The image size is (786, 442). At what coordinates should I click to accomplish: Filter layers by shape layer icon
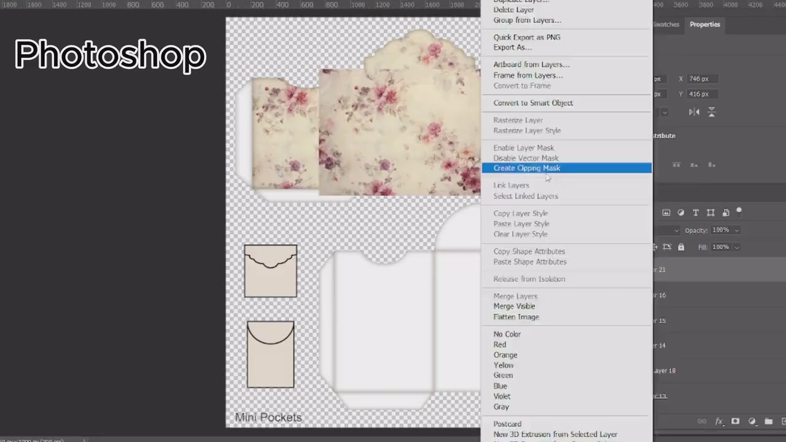point(710,213)
